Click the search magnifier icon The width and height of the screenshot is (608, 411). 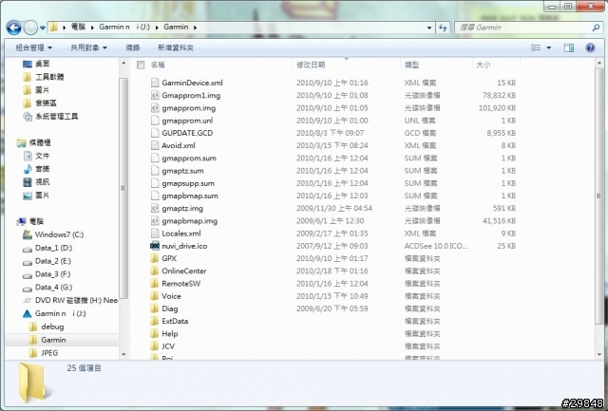tap(596, 28)
